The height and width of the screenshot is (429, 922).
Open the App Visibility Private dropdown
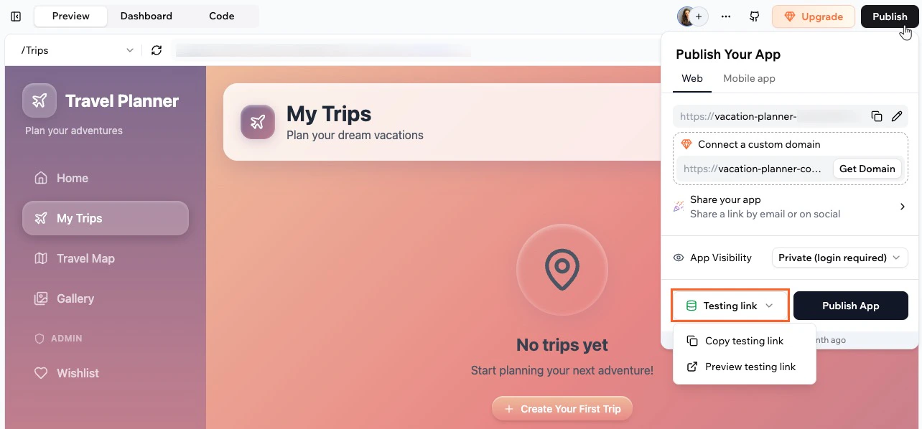pyautogui.click(x=839, y=258)
